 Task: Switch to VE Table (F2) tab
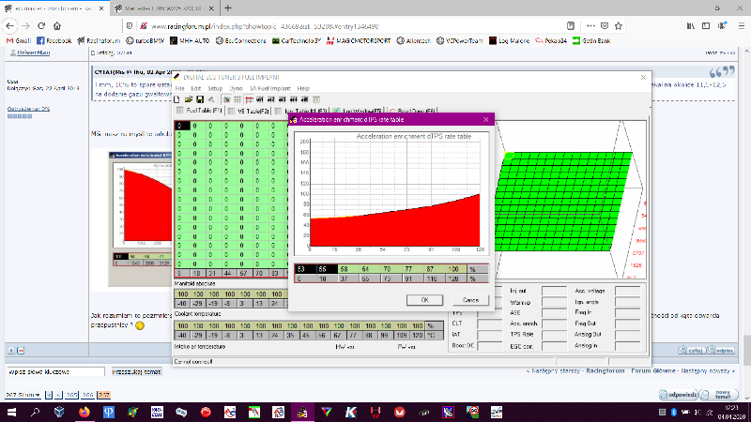[249, 111]
